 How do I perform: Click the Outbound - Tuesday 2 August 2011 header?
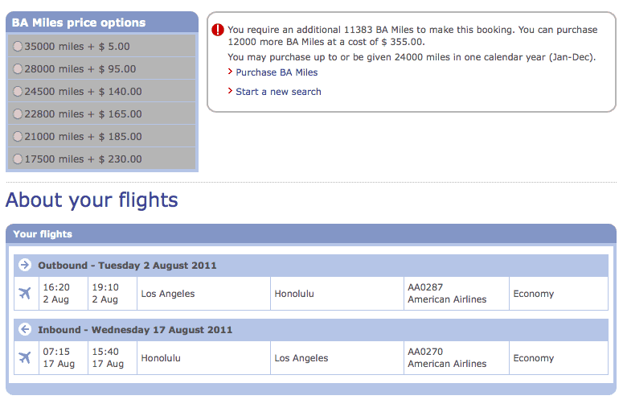[x=127, y=266]
